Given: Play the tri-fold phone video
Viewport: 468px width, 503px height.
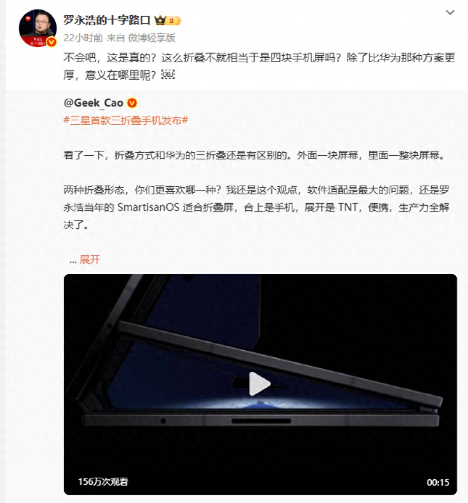Looking at the screenshot, I should point(260,384).
